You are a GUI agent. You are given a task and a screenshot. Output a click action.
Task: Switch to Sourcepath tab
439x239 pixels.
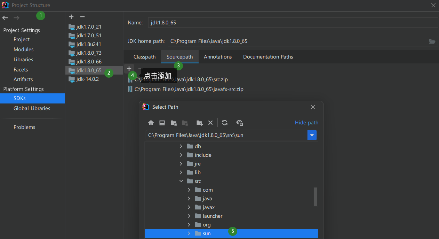179,57
